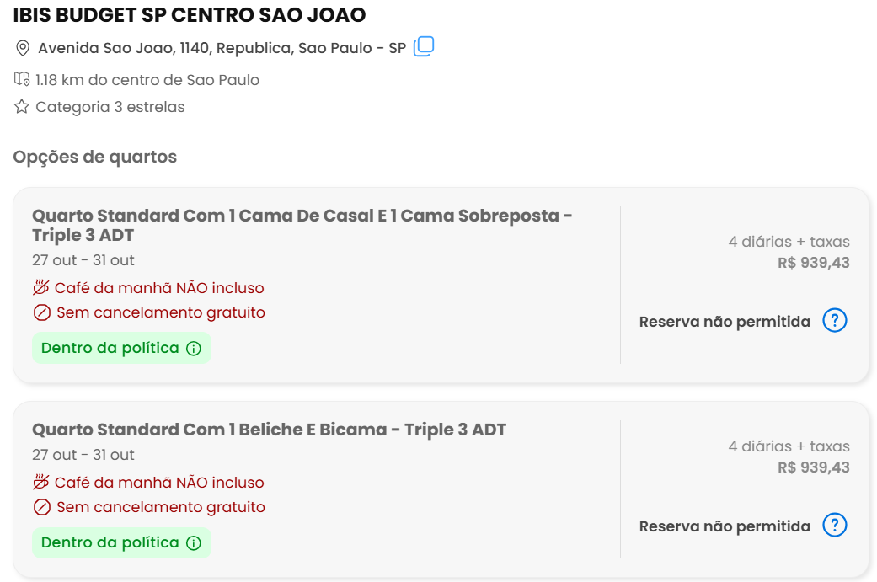877x582 pixels.
Task: Click no-breakfast icon in first room card
Action: 40,287
